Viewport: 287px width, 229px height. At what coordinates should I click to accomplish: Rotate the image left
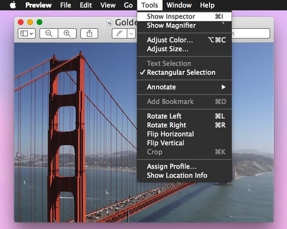(164, 116)
